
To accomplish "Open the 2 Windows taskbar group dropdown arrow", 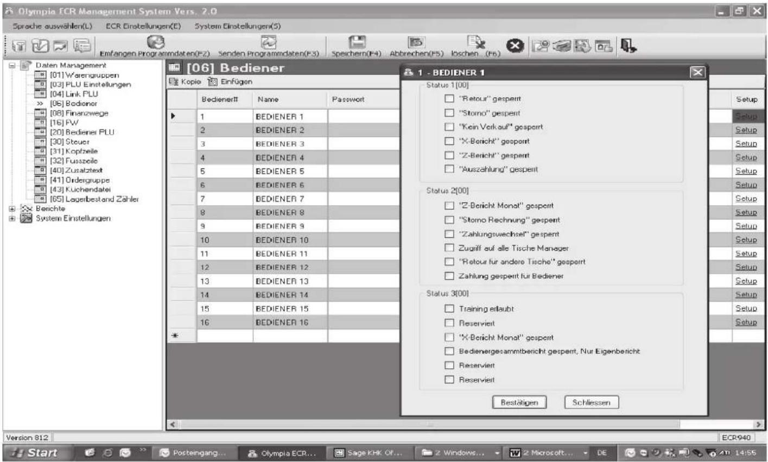I will point(498,452).
